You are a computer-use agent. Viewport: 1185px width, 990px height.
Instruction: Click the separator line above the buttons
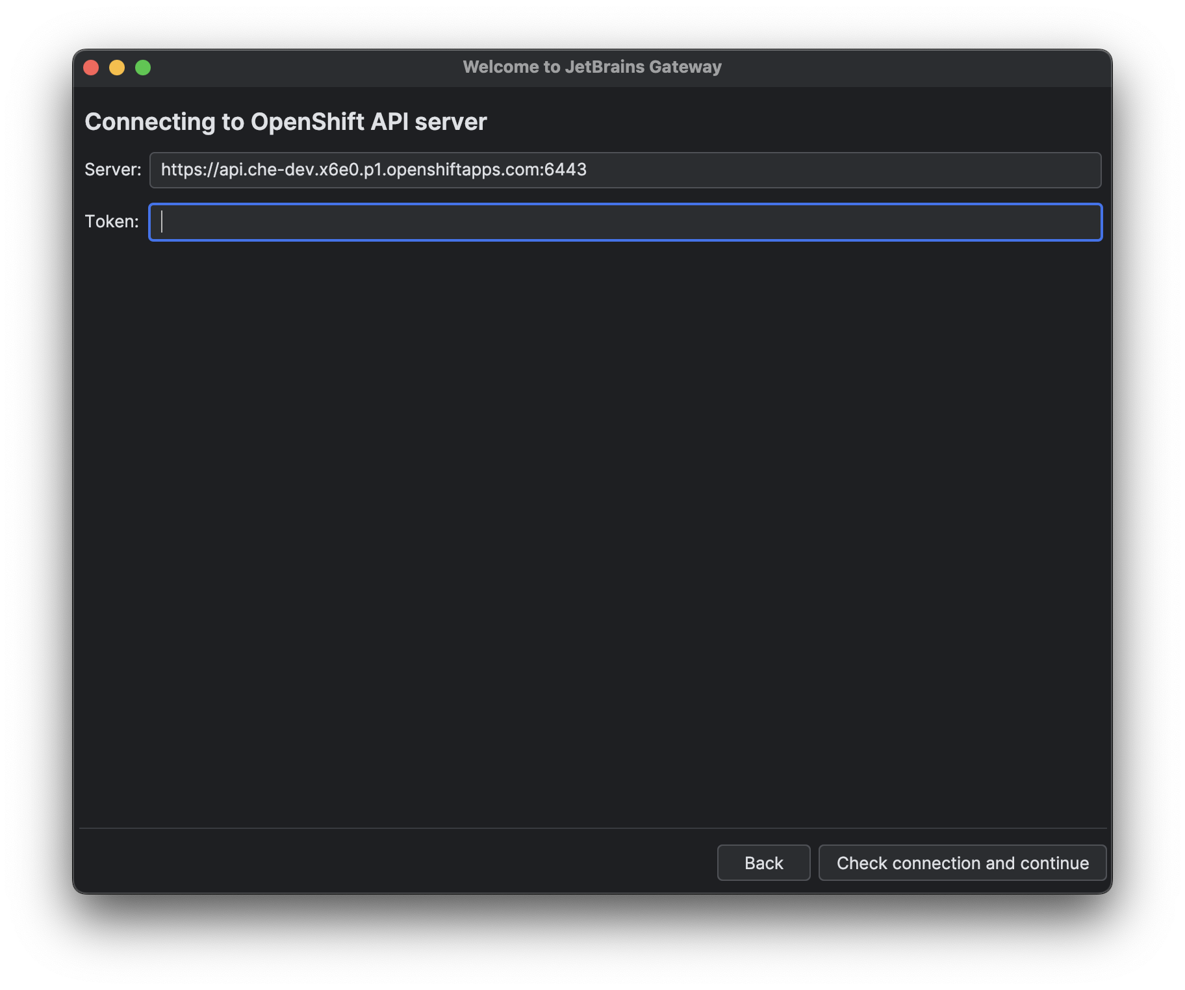click(591, 827)
